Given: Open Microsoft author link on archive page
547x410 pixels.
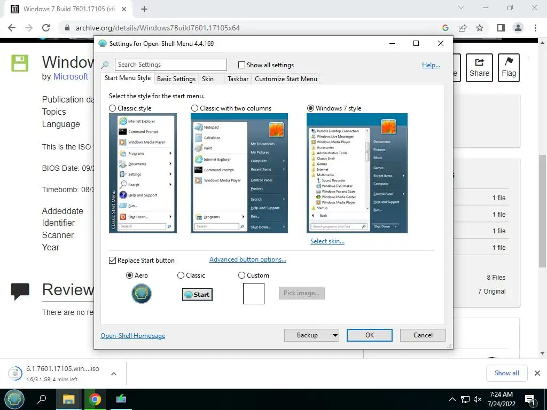Looking at the screenshot, I should click(71, 77).
